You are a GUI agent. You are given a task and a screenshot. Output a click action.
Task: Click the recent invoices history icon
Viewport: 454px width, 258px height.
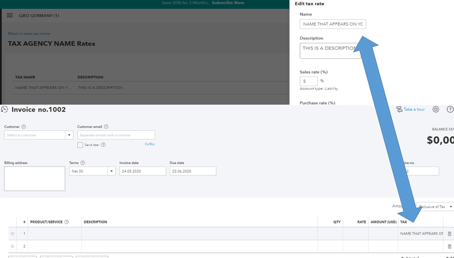pos(5,109)
